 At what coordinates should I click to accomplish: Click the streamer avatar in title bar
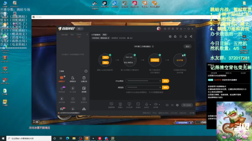(x=159, y=29)
